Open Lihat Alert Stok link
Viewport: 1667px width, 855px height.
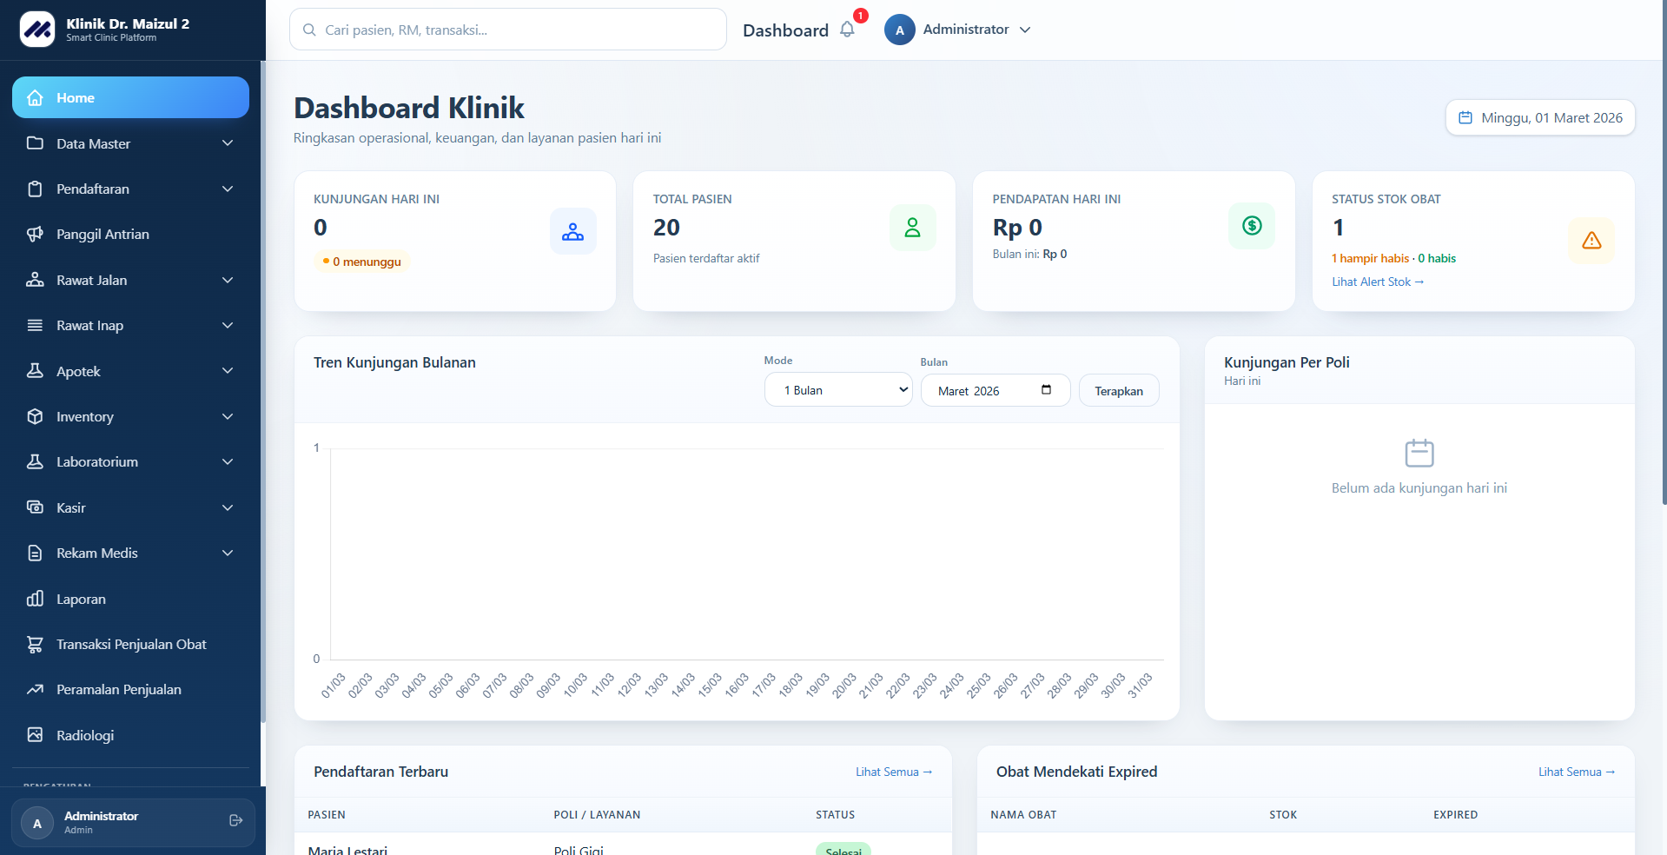pos(1377,282)
